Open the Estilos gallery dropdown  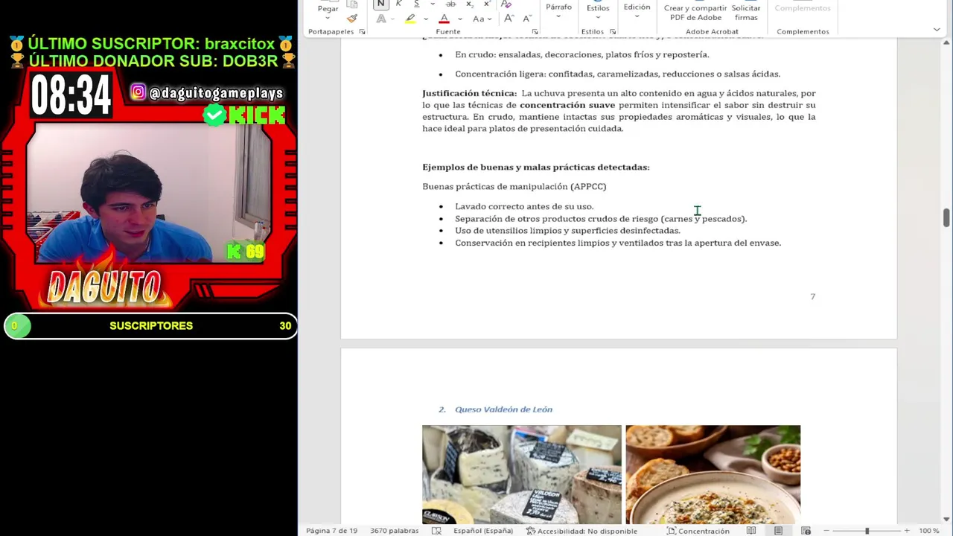click(x=598, y=11)
